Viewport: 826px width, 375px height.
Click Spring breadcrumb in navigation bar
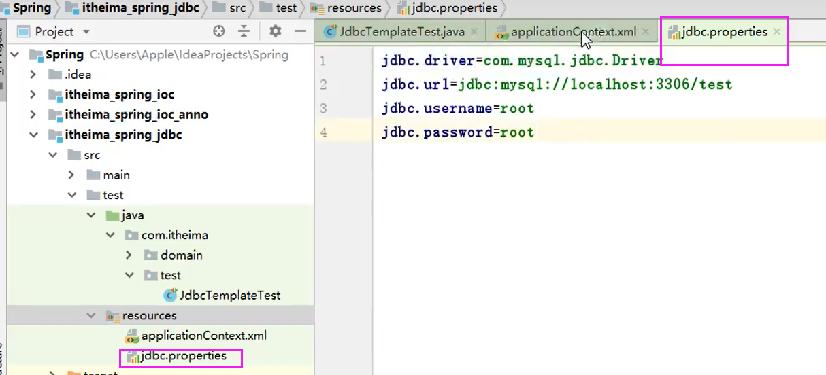click(32, 8)
